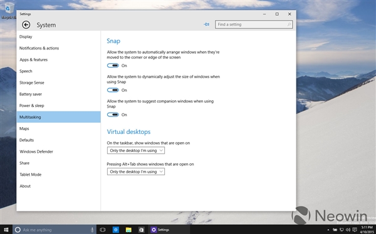Select the Multitasking category
376x234 pixels.
[58, 117]
